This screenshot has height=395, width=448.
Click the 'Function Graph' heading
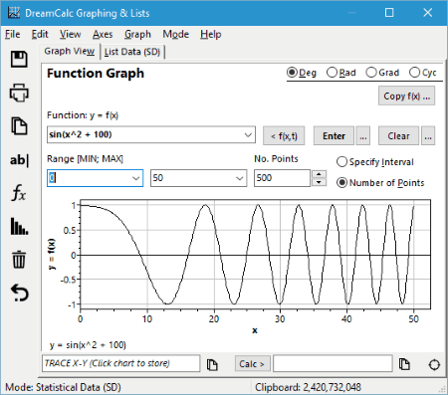(x=96, y=74)
